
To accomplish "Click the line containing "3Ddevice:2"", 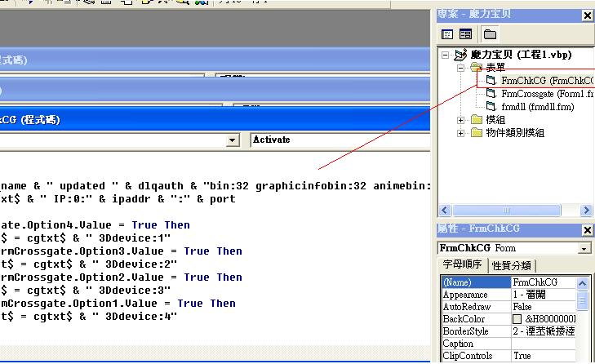I will point(89,264).
